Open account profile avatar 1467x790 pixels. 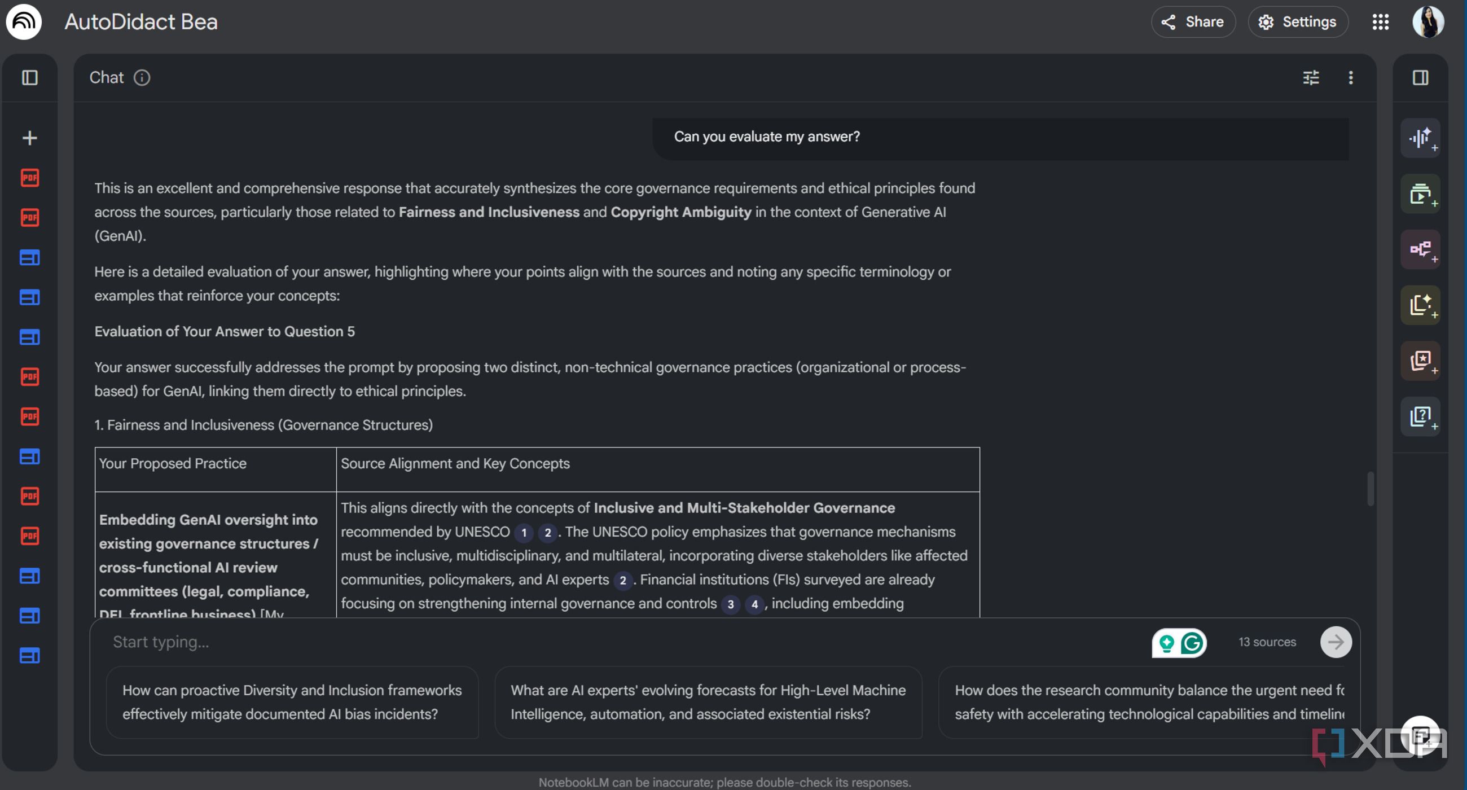pyautogui.click(x=1428, y=21)
